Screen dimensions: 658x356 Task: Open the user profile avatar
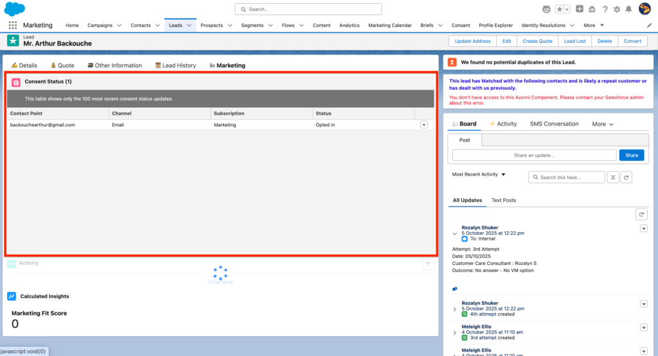[x=645, y=9]
